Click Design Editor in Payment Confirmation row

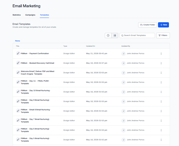tap(69, 54)
